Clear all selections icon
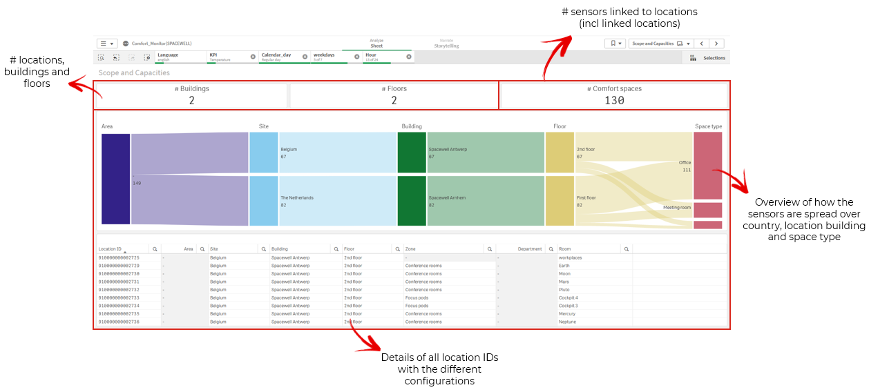The image size is (869, 392). (146, 57)
